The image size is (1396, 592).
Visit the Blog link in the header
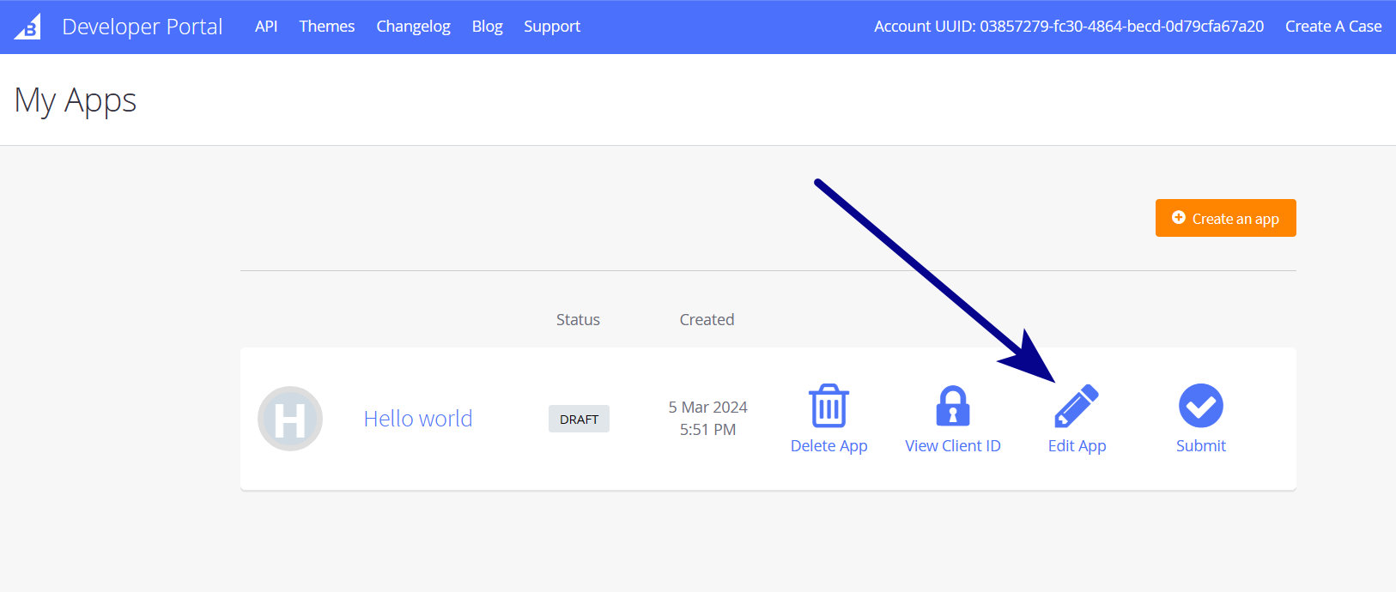[488, 27]
